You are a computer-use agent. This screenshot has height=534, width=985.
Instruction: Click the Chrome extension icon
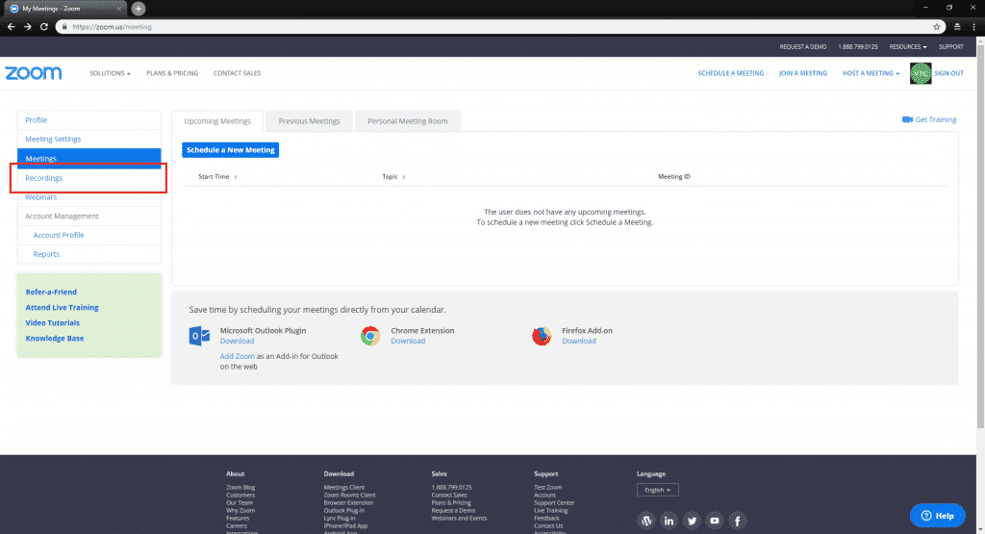(370, 336)
